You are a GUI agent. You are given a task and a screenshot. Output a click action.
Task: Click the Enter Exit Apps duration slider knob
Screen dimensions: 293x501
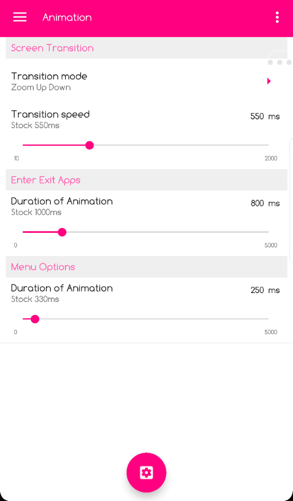(62, 232)
